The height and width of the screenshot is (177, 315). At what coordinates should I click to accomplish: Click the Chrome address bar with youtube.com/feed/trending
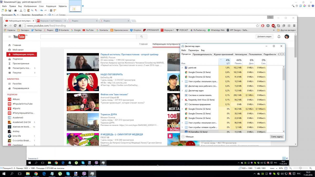click(139, 26)
